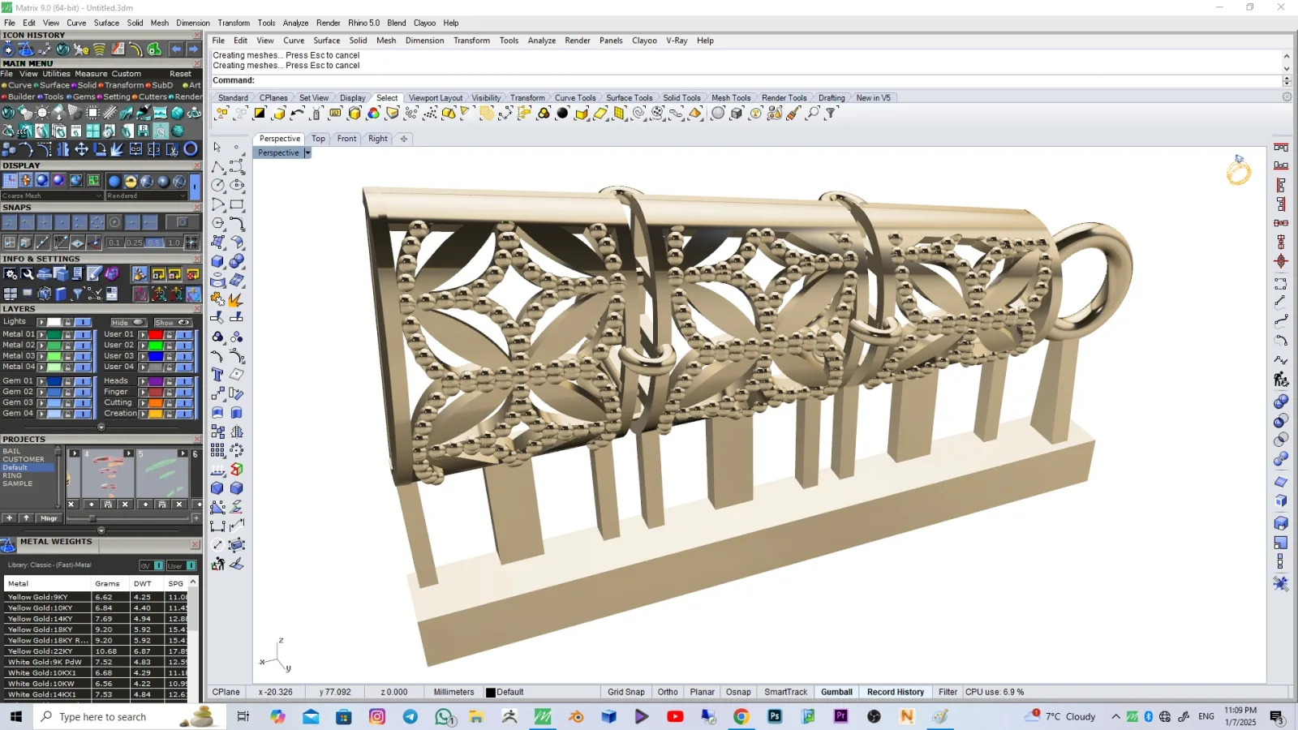Expand the Metal 01 layer arrow
Image resolution: width=1298 pixels, height=730 pixels.
41,334
